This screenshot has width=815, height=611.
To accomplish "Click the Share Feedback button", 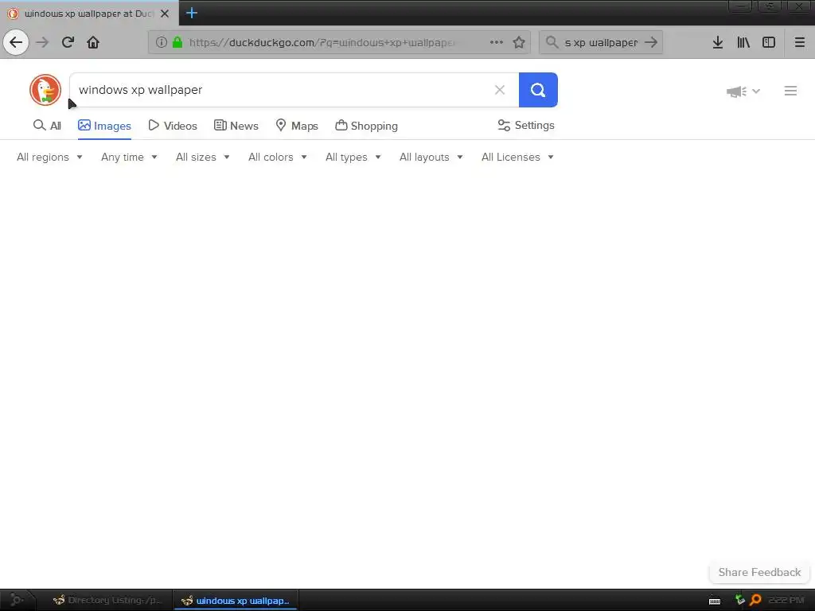I will tap(759, 572).
